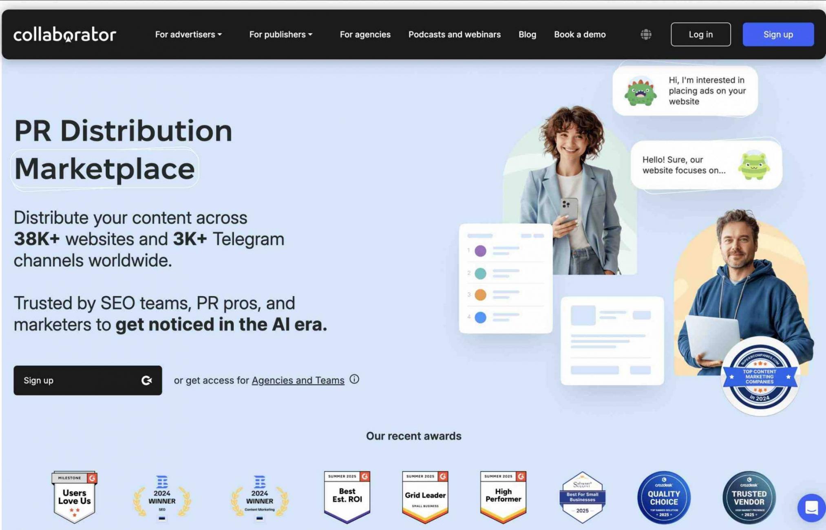
Task: Expand the For advertisers dropdown
Action: point(188,34)
